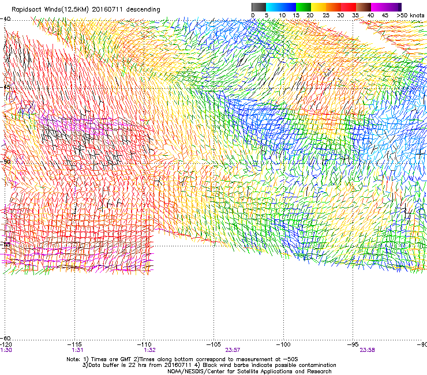Click the NOAA/NESDIS Center for Satellite Applications credit

click(249, 372)
